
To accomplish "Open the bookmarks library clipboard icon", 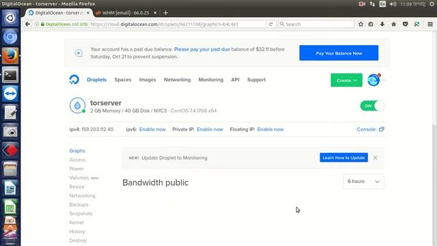I will tap(371, 25).
